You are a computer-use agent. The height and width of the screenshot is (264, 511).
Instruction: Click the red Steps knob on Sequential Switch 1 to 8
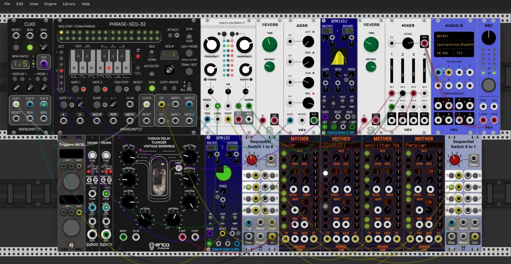252,160
